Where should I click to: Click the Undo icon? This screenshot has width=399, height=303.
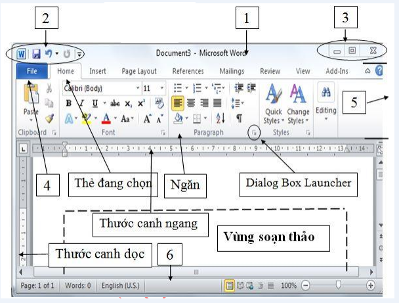[49, 53]
